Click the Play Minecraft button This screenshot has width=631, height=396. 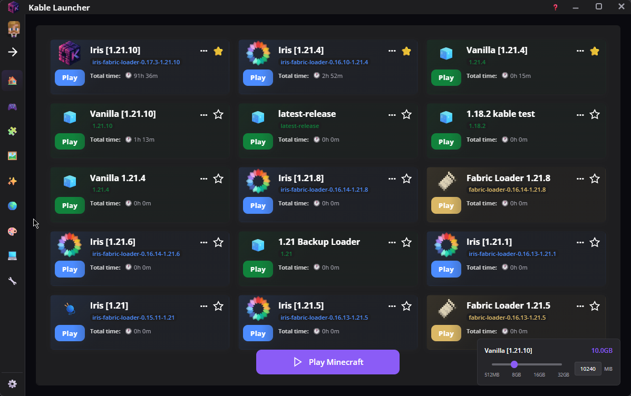pos(327,362)
